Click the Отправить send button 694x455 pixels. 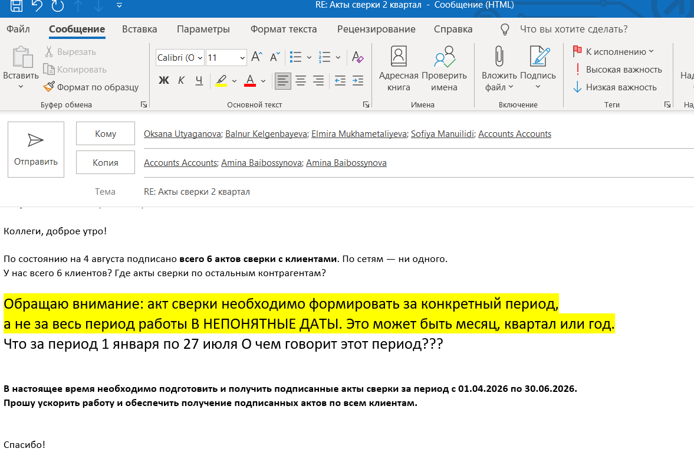(36, 150)
